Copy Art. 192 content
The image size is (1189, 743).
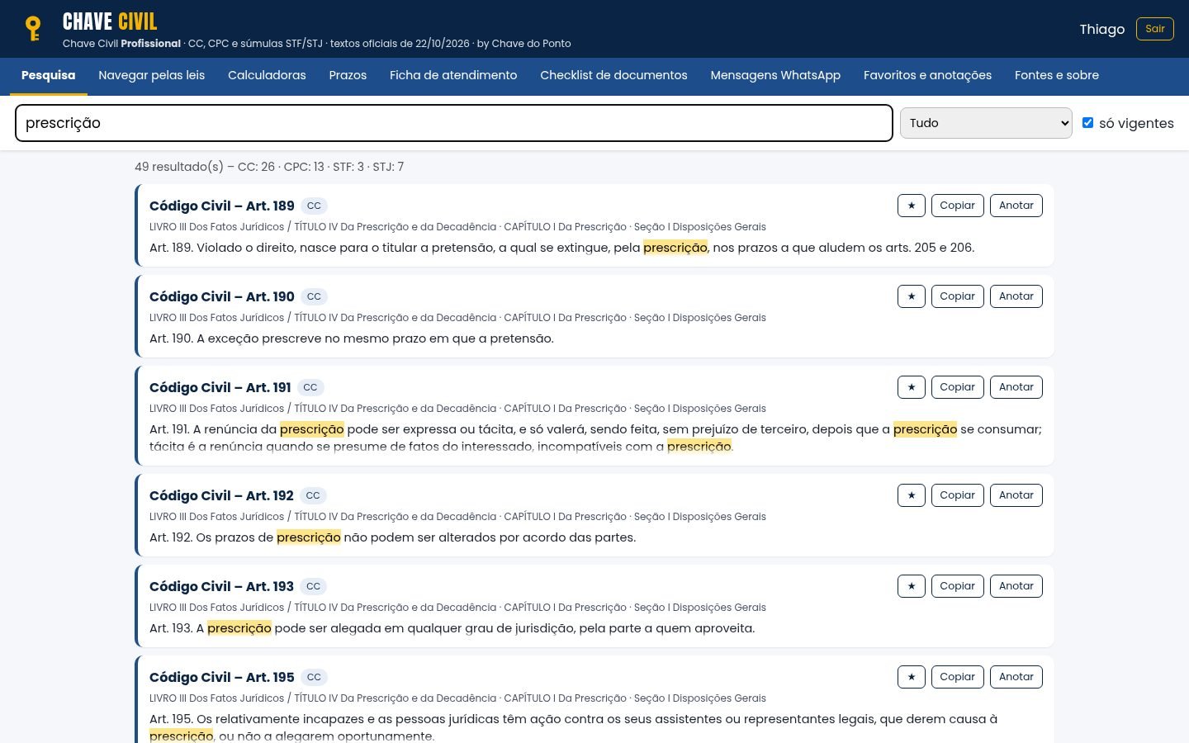[958, 495]
